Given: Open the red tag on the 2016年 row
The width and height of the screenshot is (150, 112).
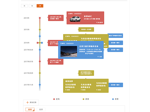Looking at the screenshot, I should (x=53, y=43).
